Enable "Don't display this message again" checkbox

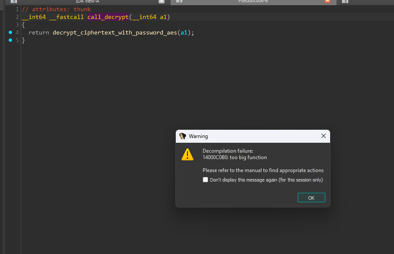206,180
